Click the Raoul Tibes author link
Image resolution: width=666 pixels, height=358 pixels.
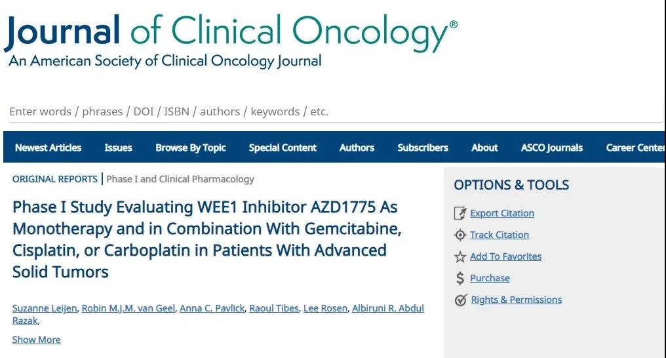(273, 308)
